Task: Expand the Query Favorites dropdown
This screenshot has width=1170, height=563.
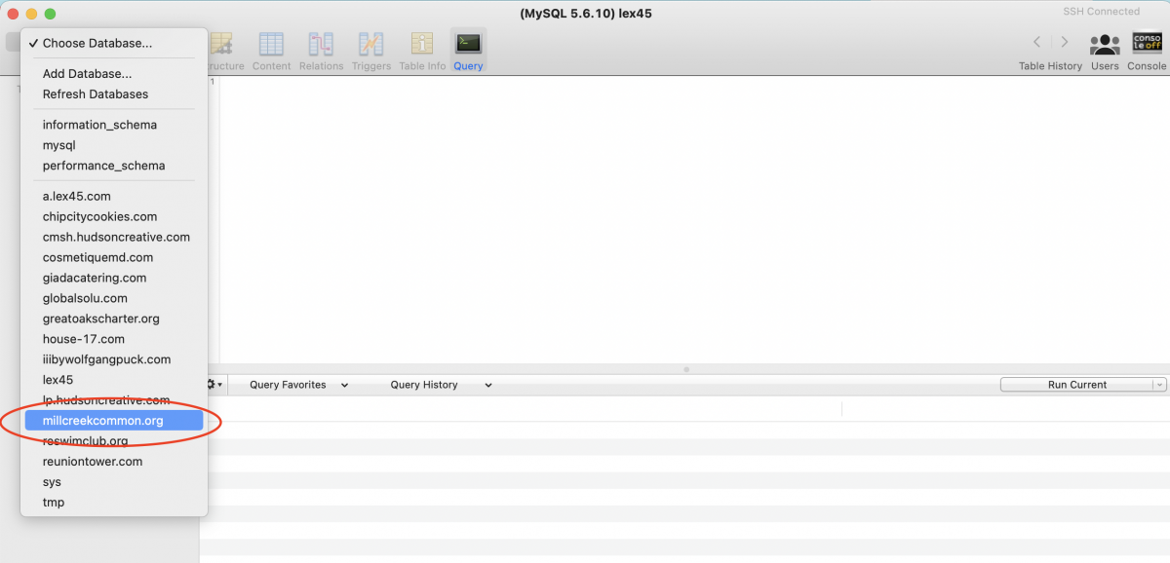Action: pos(298,385)
